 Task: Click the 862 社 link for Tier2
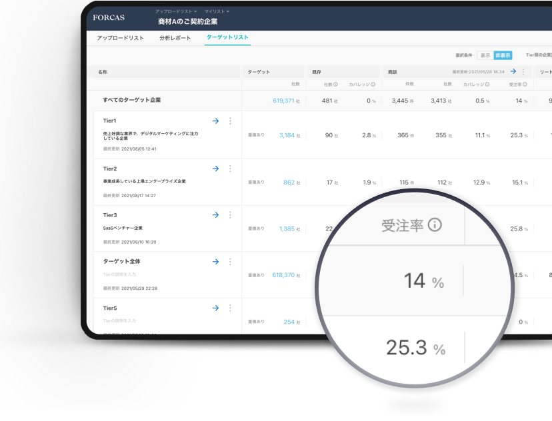pos(291,183)
